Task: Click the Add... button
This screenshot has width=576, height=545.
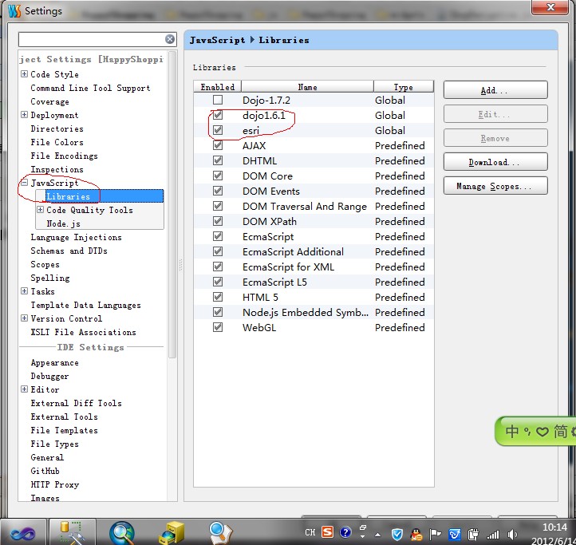Action: coord(495,90)
